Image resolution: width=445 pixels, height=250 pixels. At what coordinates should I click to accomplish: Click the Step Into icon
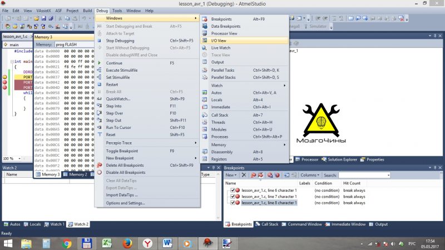point(100,106)
